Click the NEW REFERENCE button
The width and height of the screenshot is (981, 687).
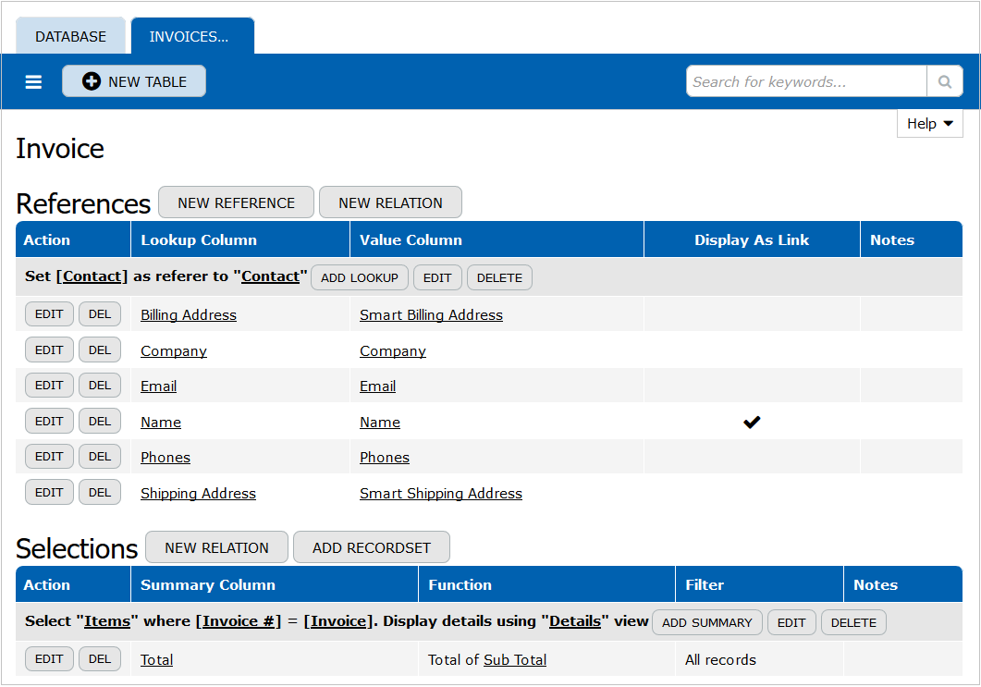(236, 202)
